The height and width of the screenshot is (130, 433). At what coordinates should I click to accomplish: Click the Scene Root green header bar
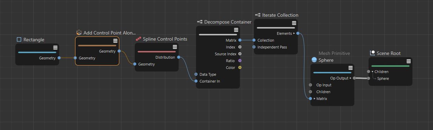tap(390, 66)
